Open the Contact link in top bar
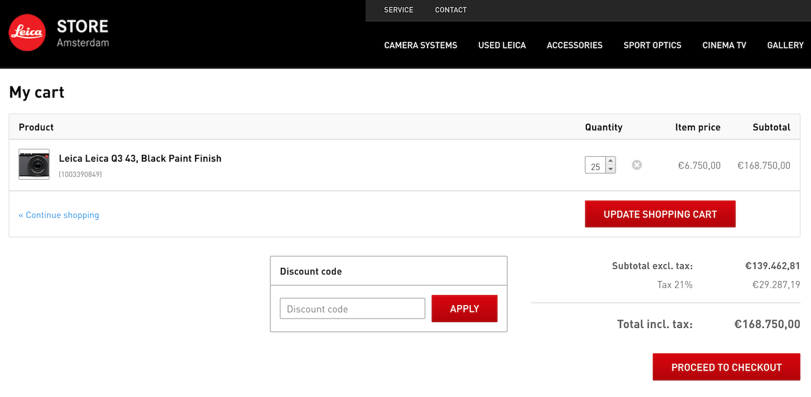The image size is (811, 397). pos(450,10)
